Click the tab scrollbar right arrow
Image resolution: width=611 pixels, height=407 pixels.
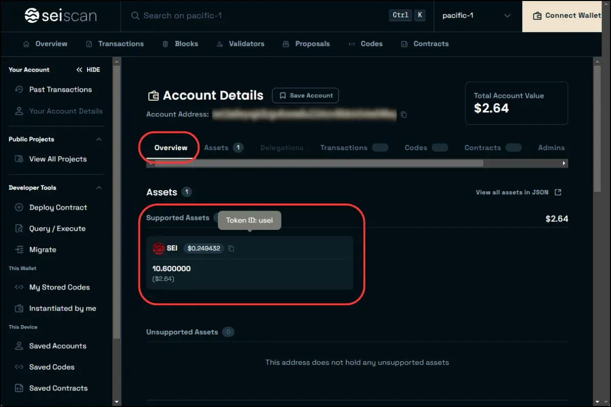tap(564, 163)
